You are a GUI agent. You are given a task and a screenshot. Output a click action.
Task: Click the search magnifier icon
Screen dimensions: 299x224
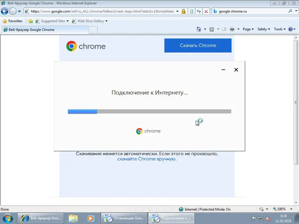290,11
